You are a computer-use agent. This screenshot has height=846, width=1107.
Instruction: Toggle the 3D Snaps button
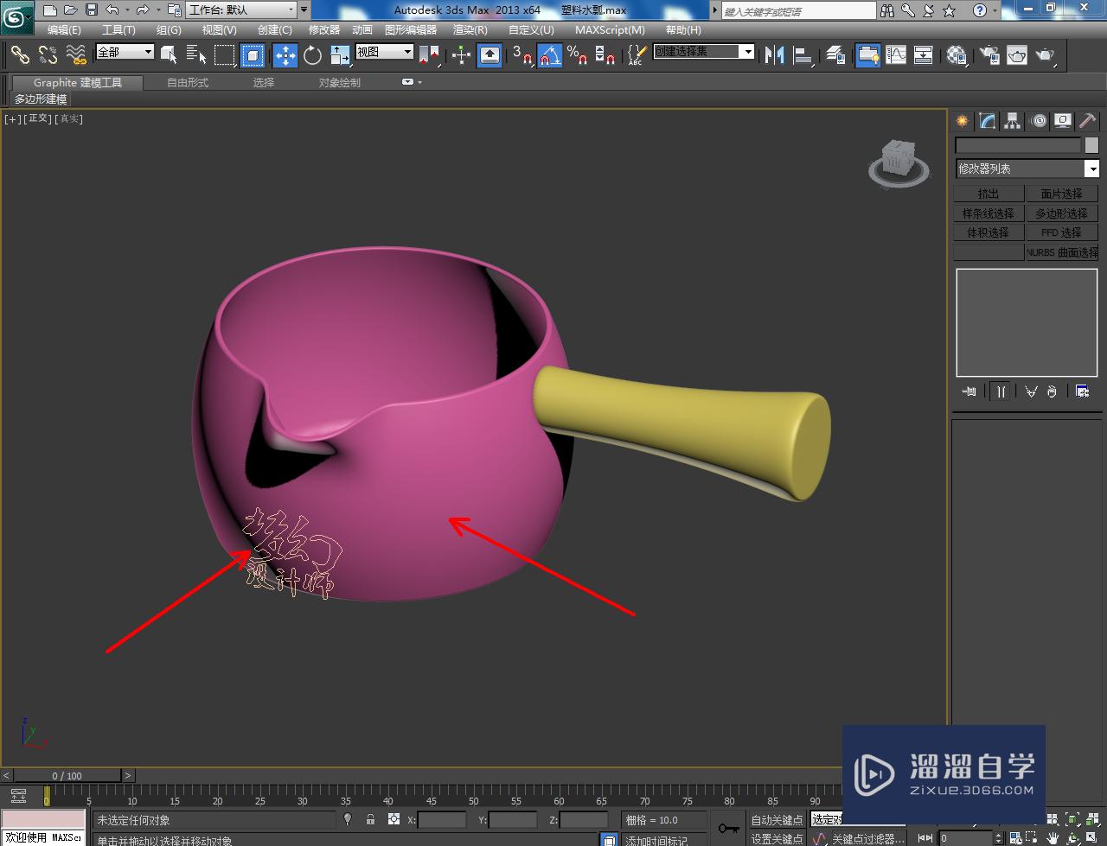pyautogui.click(x=522, y=55)
